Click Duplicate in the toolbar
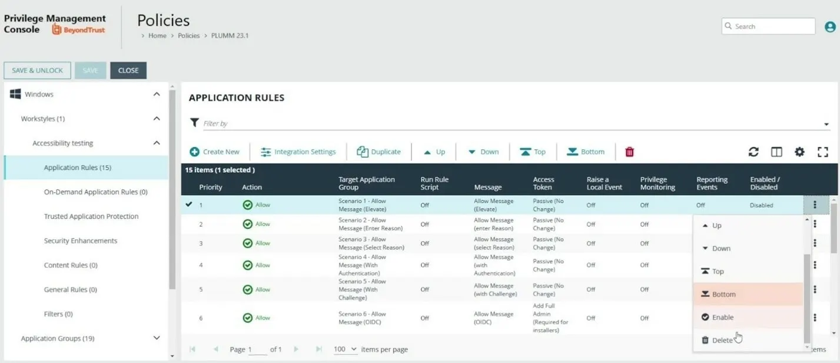840x363 pixels. (379, 152)
